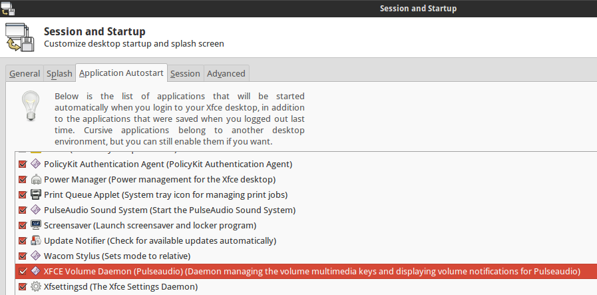This screenshot has width=597, height=295.
Task: Select the Wacom Stylus list row
Action: 117,256
